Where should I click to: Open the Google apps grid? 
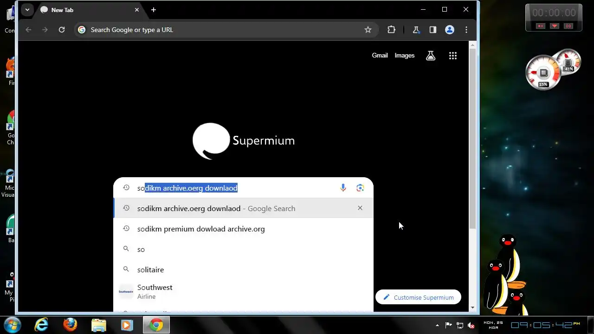click(x=453, y=56)
